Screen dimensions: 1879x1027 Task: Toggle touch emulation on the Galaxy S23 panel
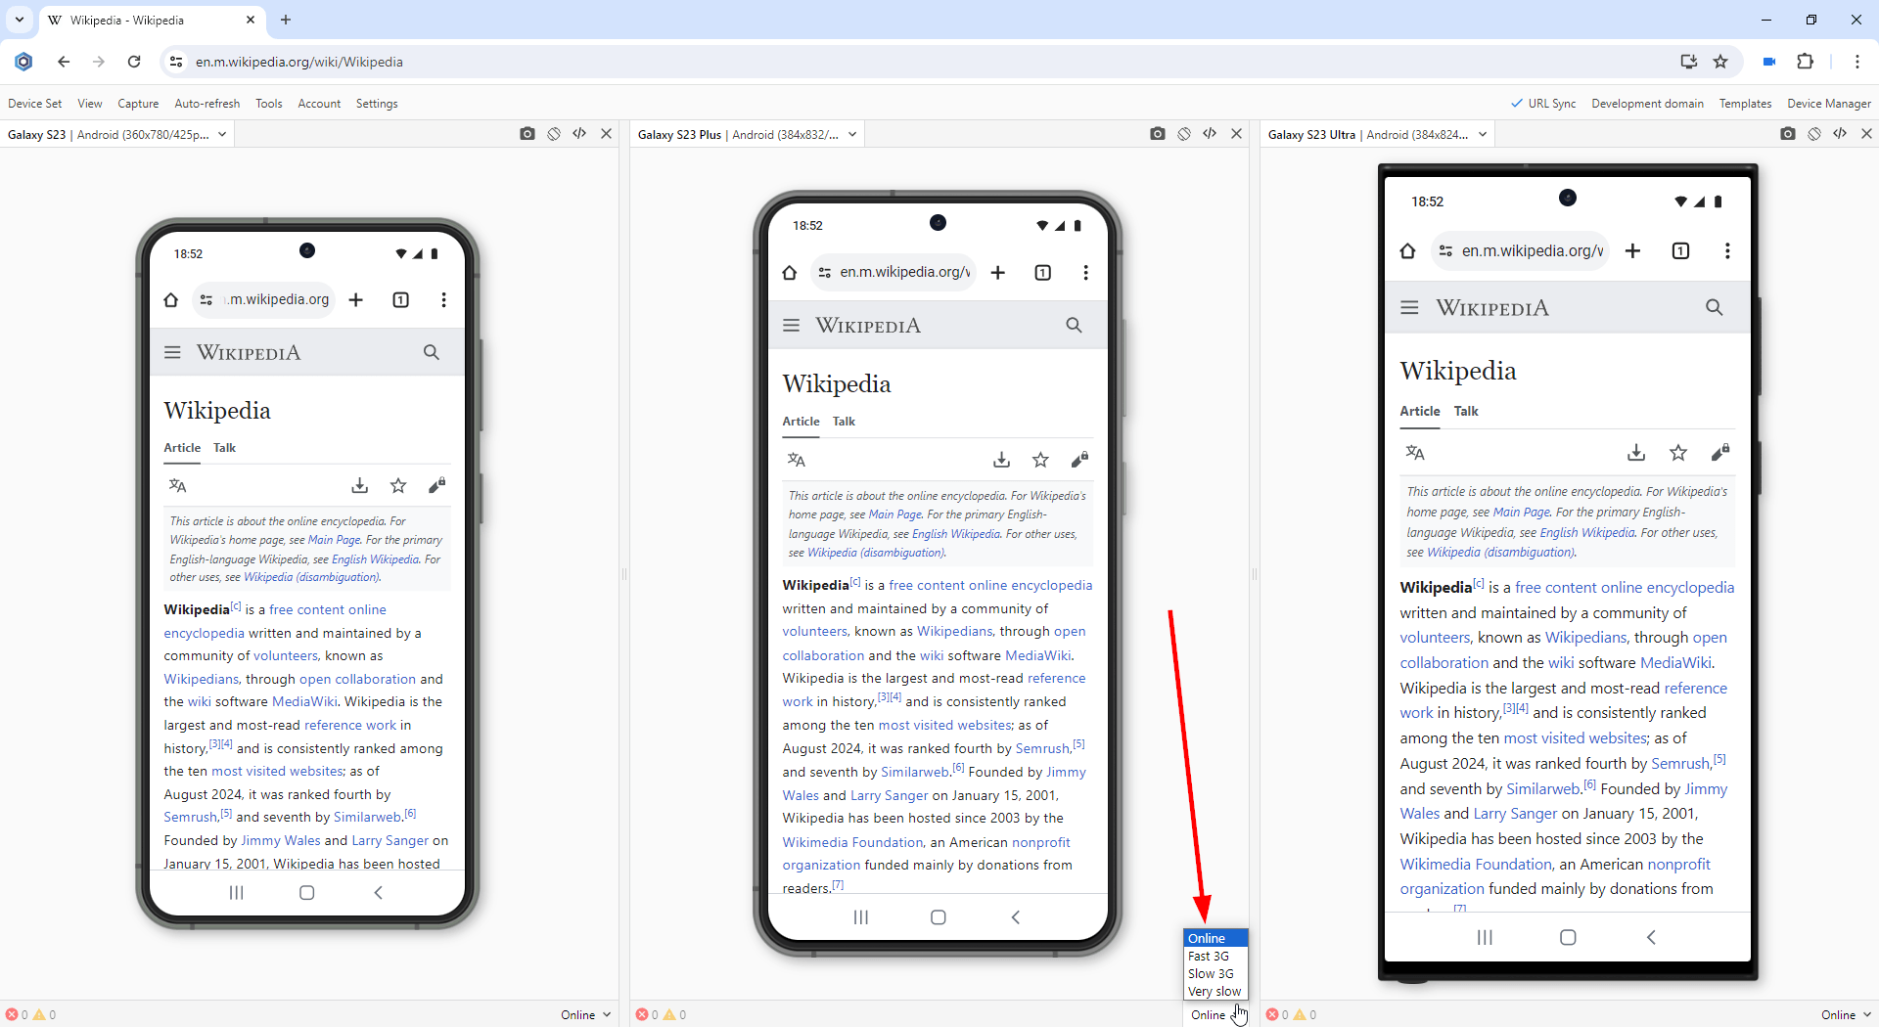pyautogui.click(x=554, y=133)
